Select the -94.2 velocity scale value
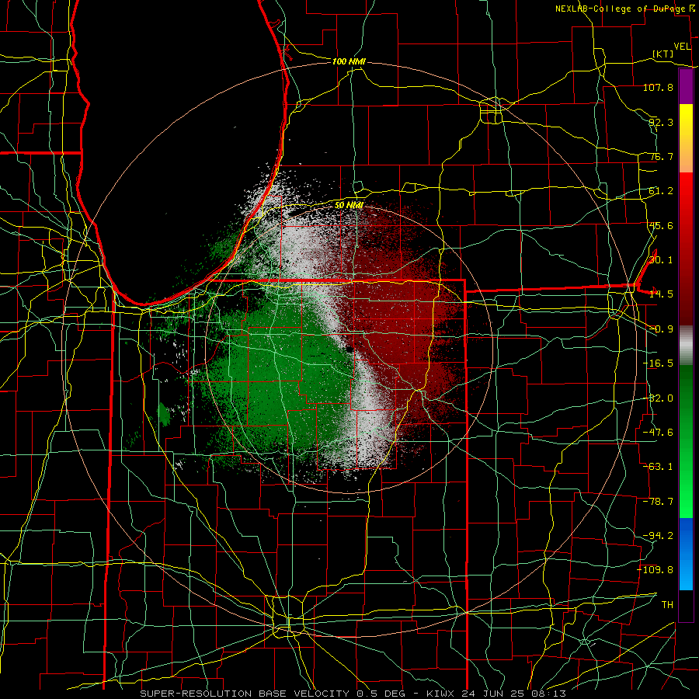This screenshot has width=699, height=699. 658,536
